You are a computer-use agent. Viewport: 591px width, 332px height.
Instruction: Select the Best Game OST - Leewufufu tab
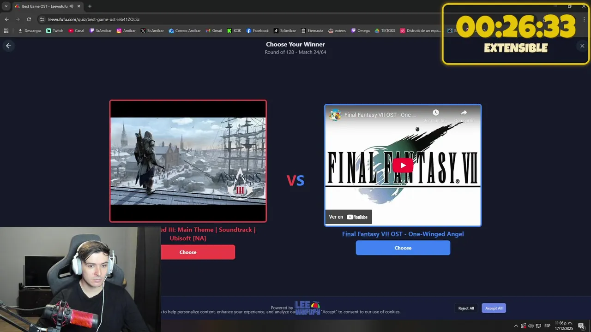47,6
